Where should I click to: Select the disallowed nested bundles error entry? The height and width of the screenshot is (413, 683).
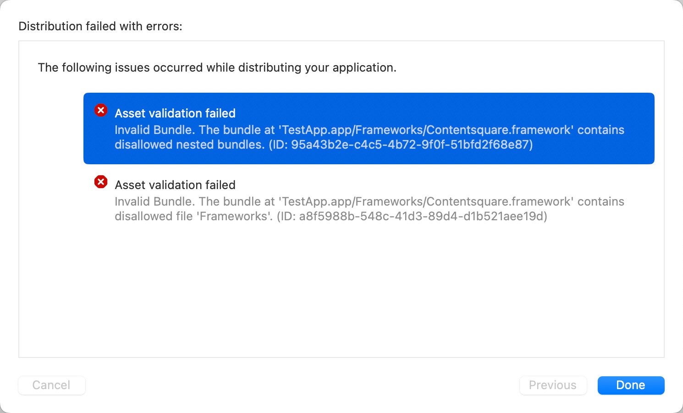tap(369, 128)
